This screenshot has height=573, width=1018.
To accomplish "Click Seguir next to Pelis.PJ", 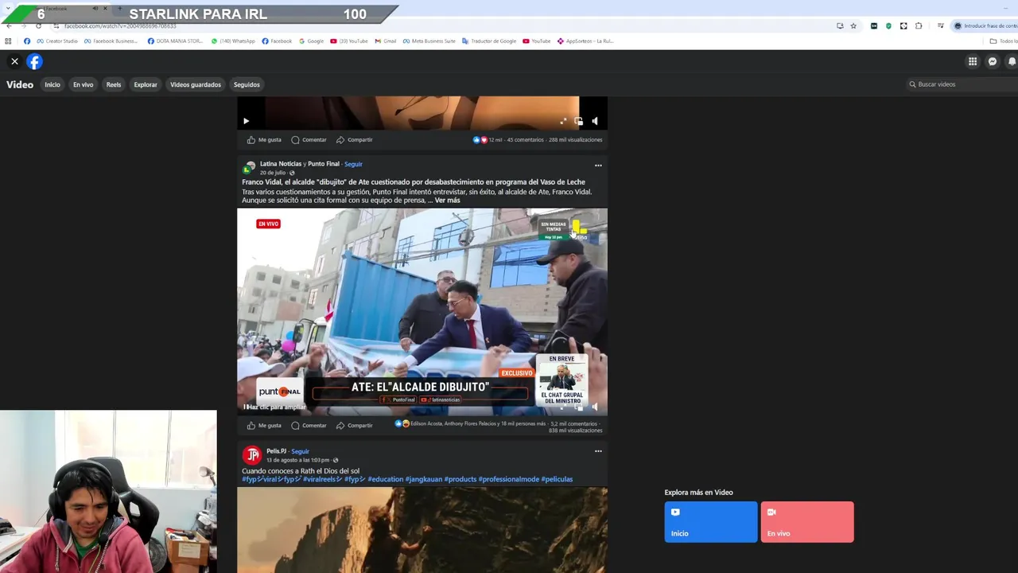I will pyautogui.click(x=300, y=451).
